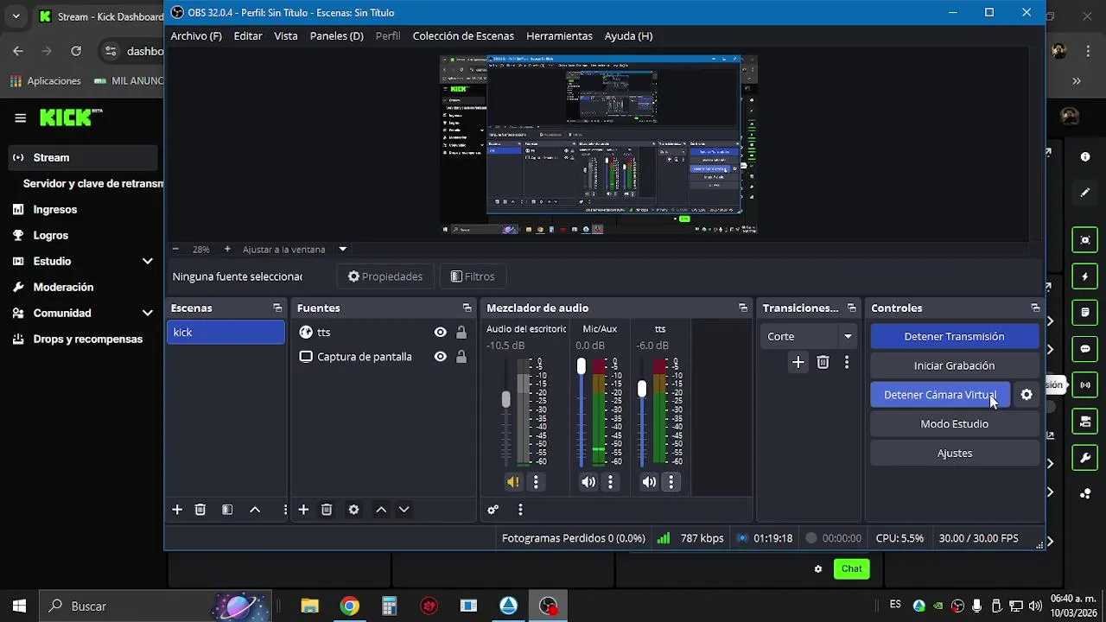
Task: Open the Ayuda (H) menu
Action: click(x=628, y=35)
